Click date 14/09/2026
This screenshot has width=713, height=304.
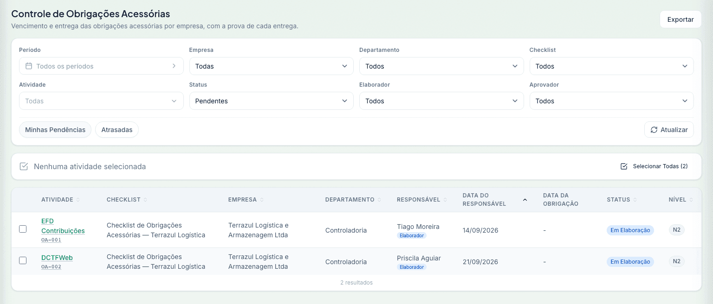[480, 230]
